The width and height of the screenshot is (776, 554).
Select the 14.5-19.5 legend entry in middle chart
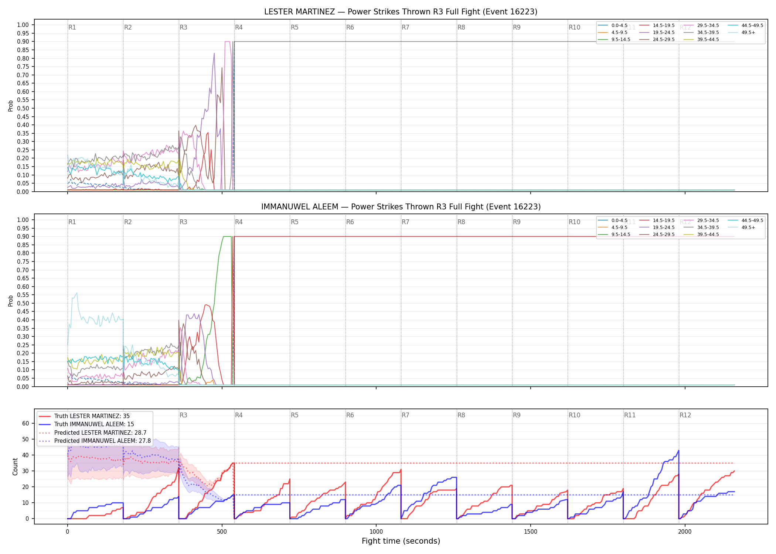point(657,220)
